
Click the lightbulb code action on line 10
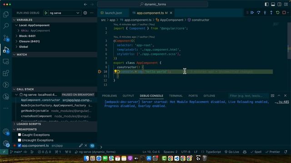115,72
